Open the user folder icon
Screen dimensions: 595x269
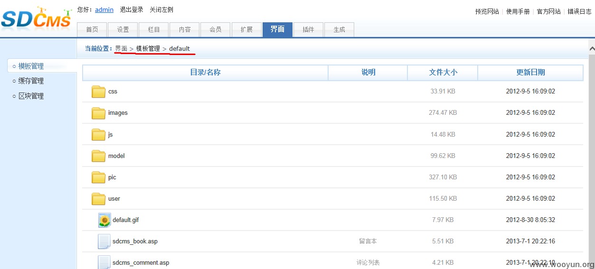(x=99, y=199)
